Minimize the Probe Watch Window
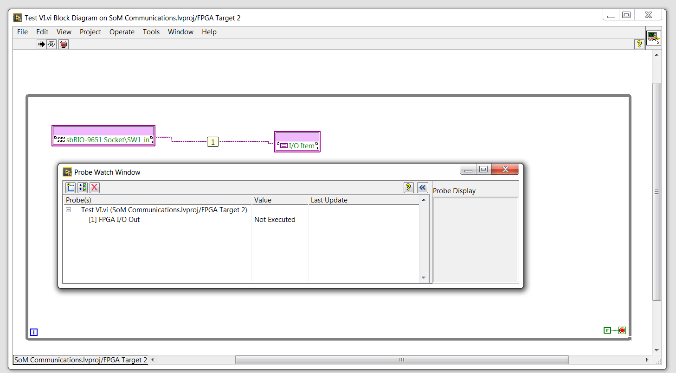 (x=468, y=170)
